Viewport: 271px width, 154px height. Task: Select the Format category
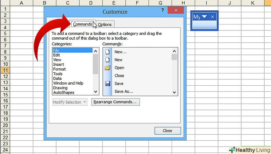pos(73,69)
